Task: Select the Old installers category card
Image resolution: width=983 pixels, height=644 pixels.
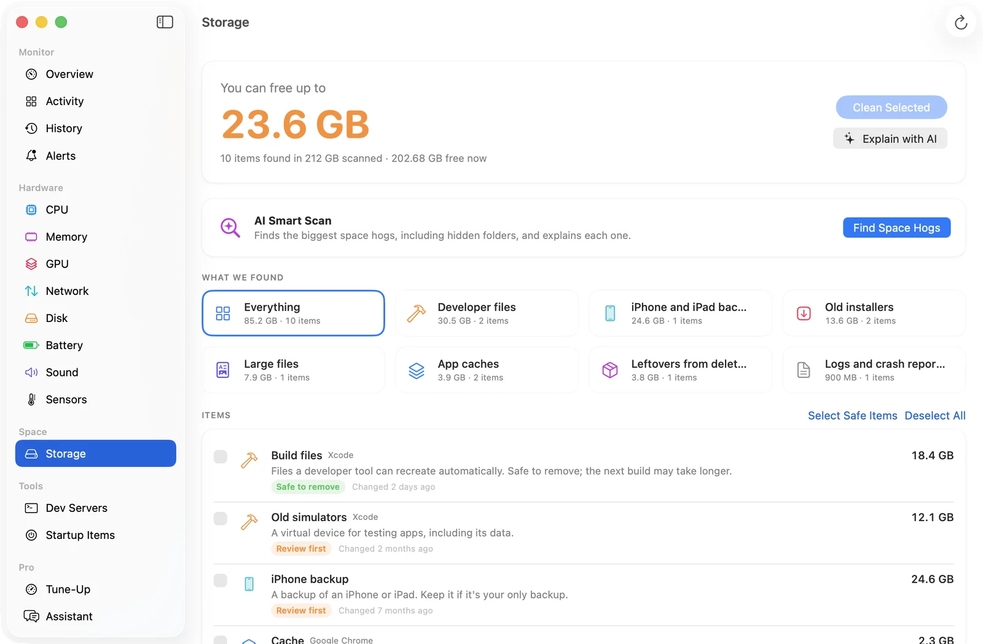Action: (874, 313)
